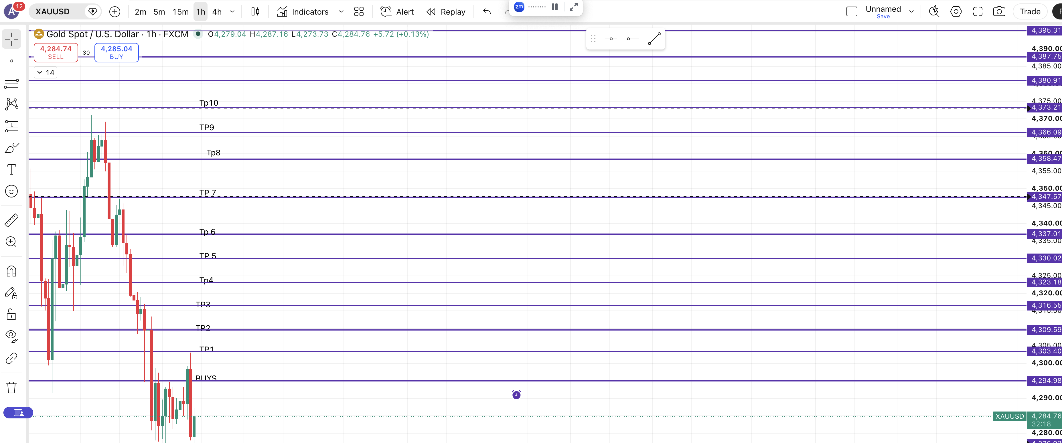Image resolution: width=1062 pixels, height=443 pixels.
Task: Toggle lock all drawing tools
Action: click(x=11, y=315)
